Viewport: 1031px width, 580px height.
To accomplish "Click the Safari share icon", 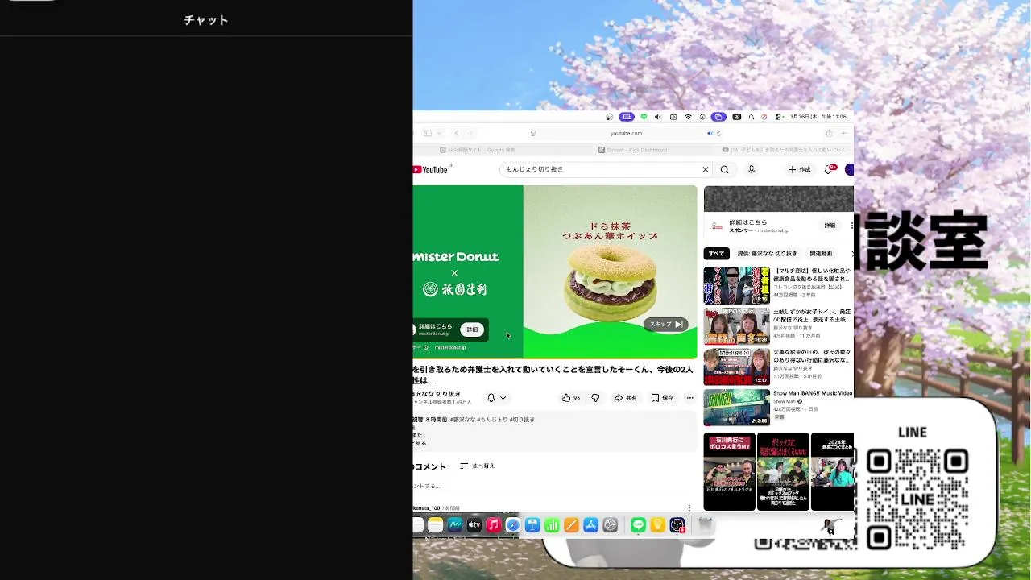I will pyautogui.click(x=829, y=133).
